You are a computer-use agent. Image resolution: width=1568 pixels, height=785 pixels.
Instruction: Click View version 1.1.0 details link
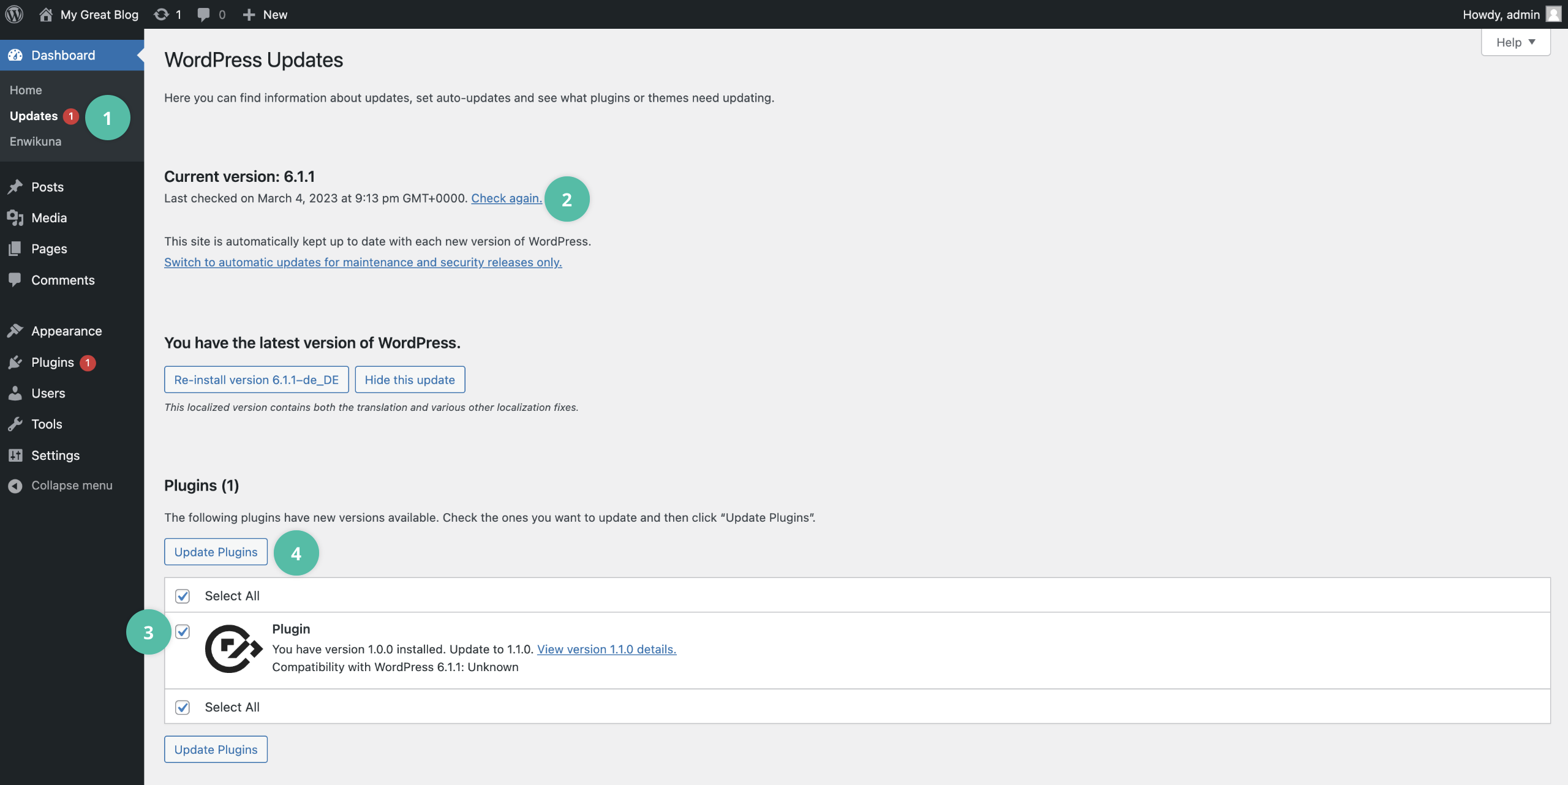tap(606, 649)
